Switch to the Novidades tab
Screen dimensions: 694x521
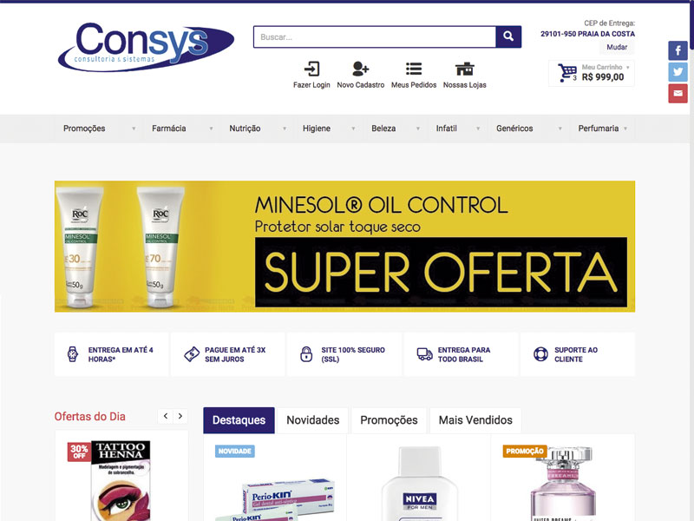[313, 420]
